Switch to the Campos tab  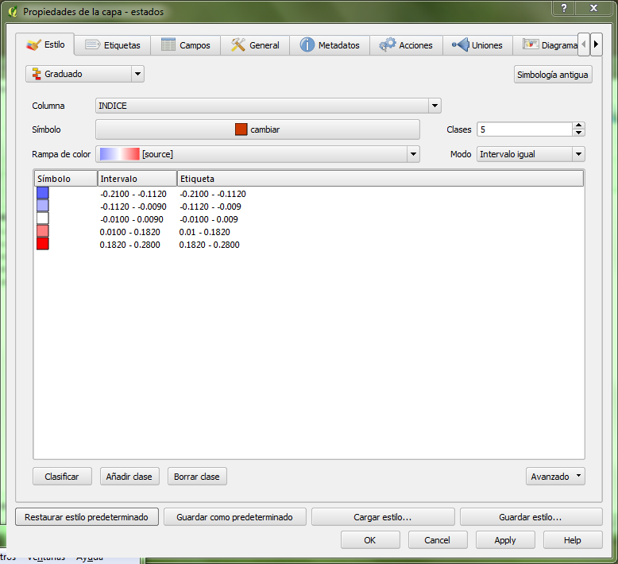pos(185,45)
